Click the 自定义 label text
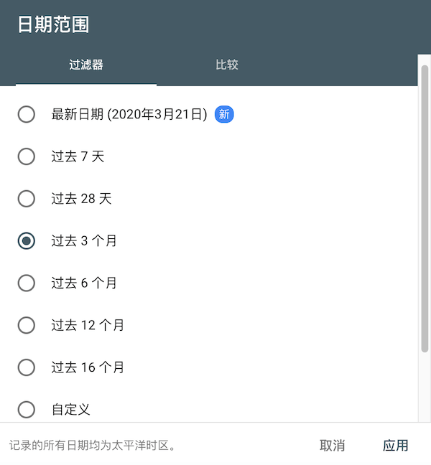 (x=70, y=410)
